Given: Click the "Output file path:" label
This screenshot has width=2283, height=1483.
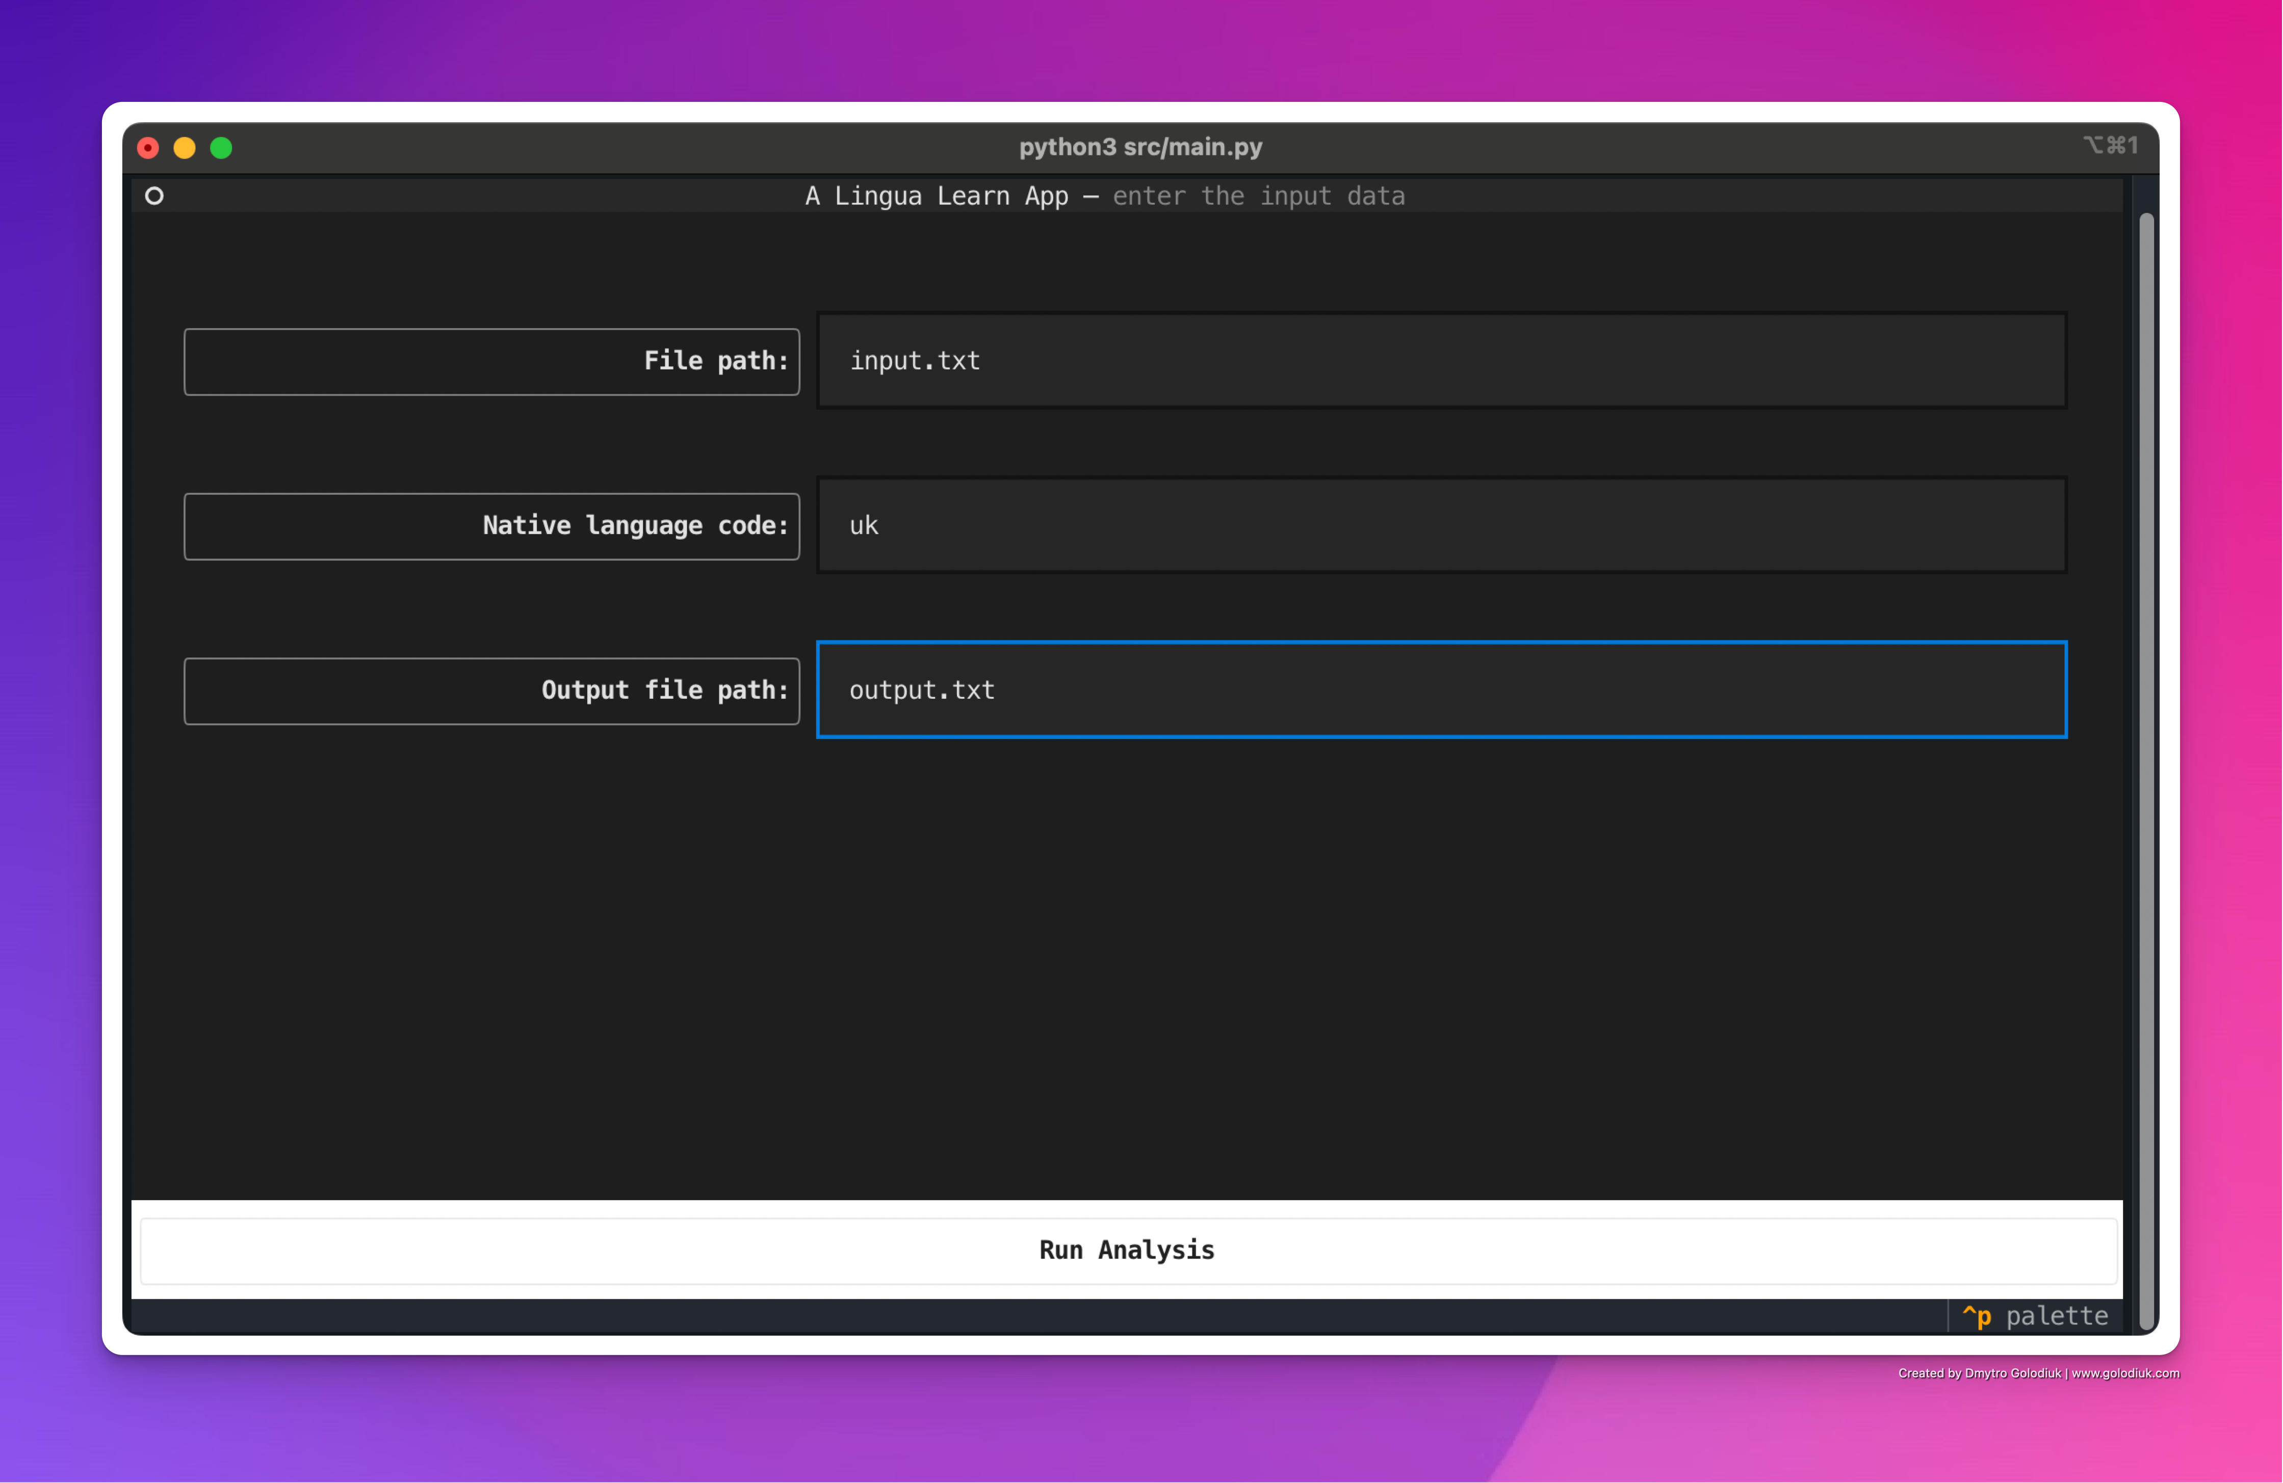Looking at the screenshot, I should click(x=665, y=690).
